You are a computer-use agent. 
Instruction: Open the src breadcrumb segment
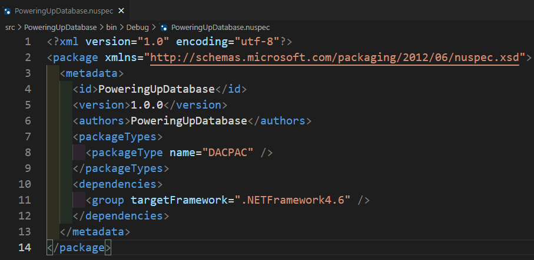point(10,28)
